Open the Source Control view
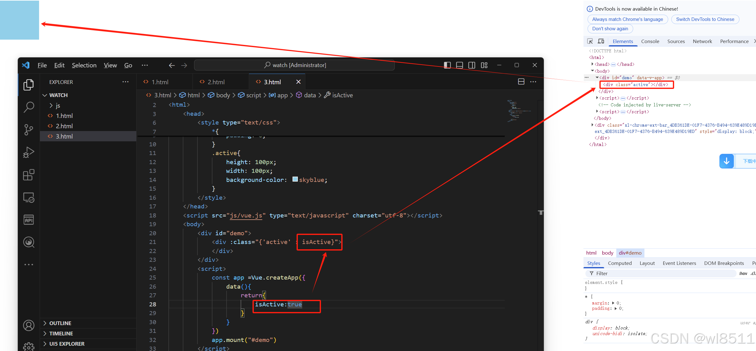This screenshot has width=756, height=351. coord(28,129)
